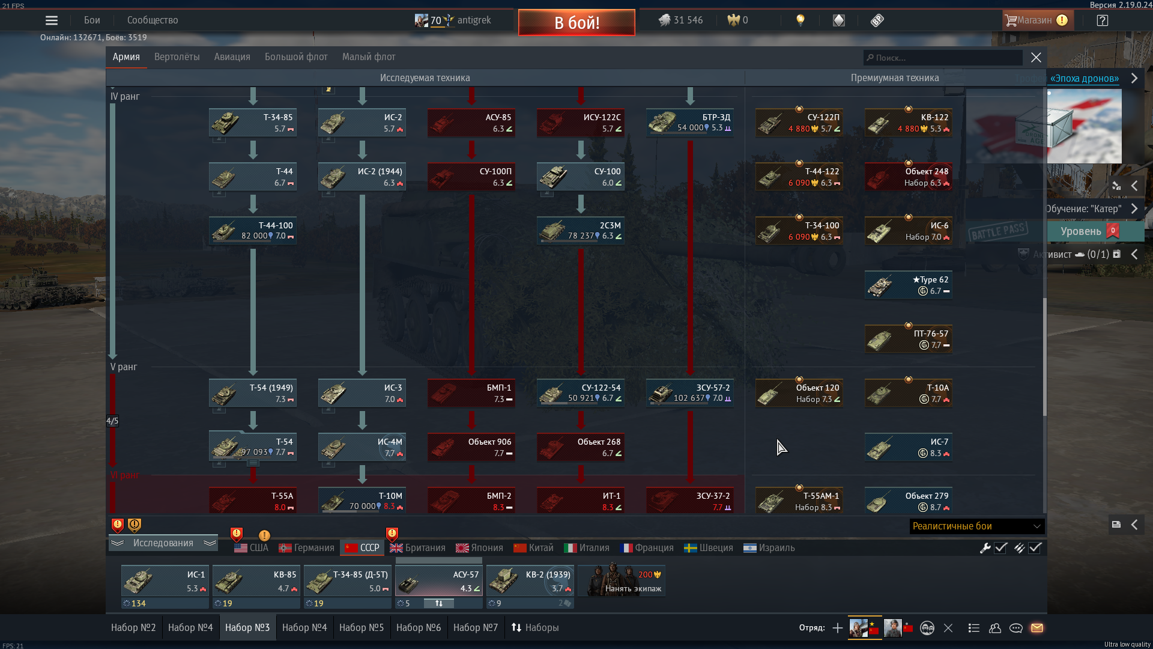
Task: Add a squad member with plus icon
Action: pos(837,628)
